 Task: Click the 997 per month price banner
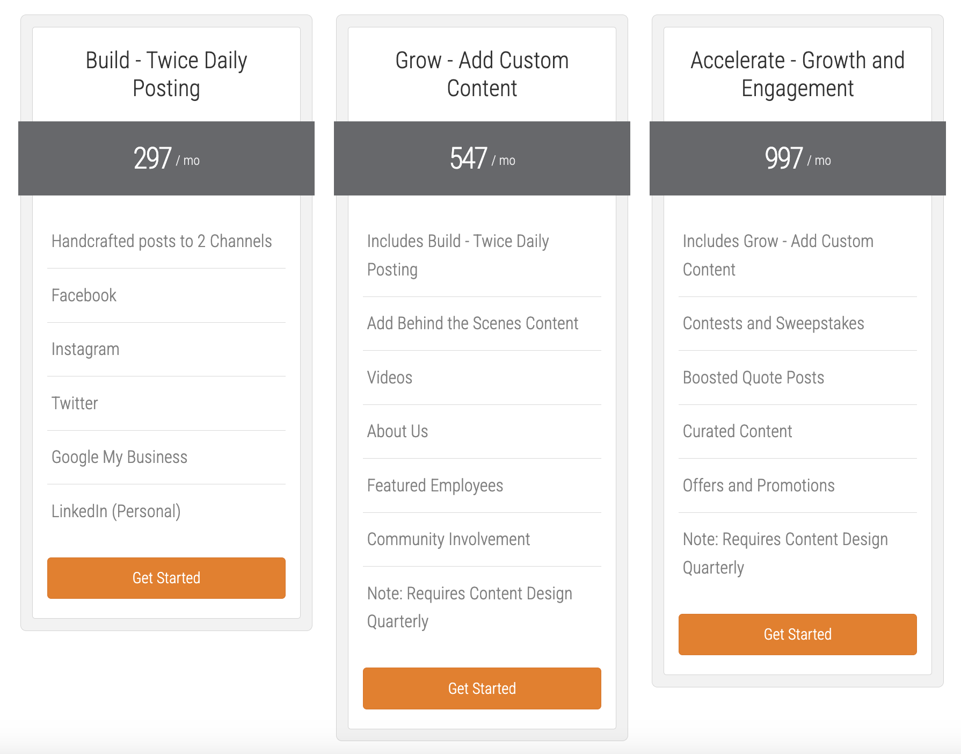[797, 158]
